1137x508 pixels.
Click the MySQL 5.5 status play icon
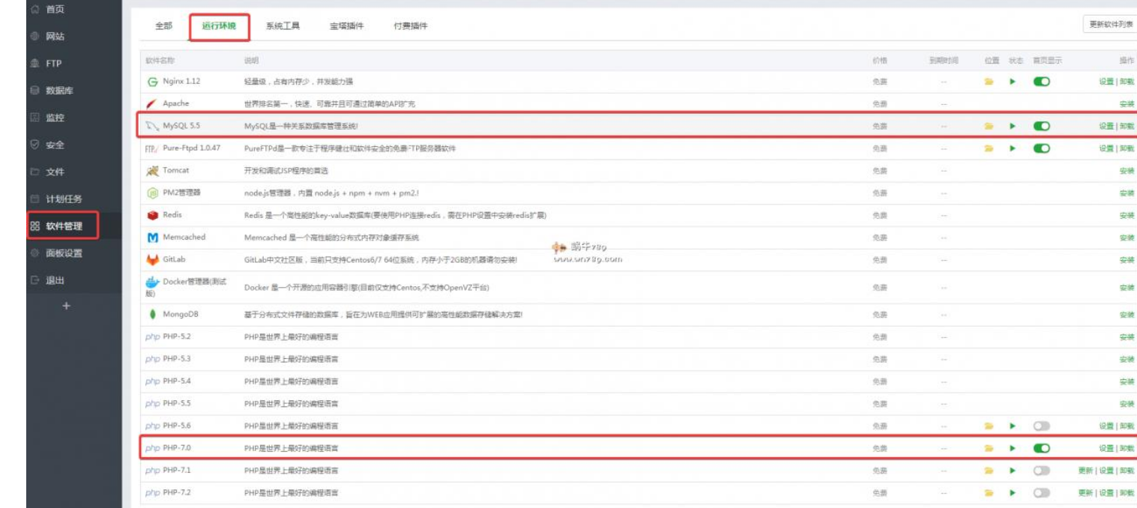(x=1012, y=127)
